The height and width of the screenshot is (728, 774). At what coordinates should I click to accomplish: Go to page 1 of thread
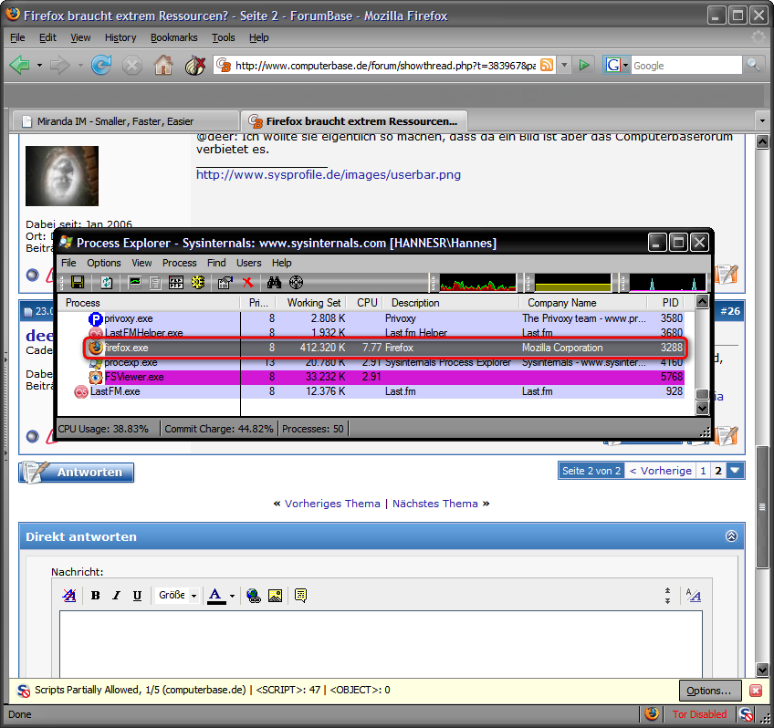[703, 471]
